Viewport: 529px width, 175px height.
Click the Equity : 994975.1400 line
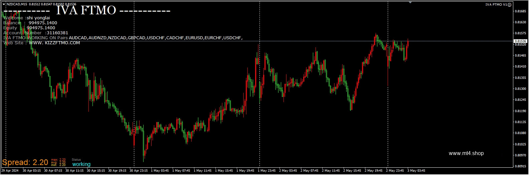tap(29, 28)
